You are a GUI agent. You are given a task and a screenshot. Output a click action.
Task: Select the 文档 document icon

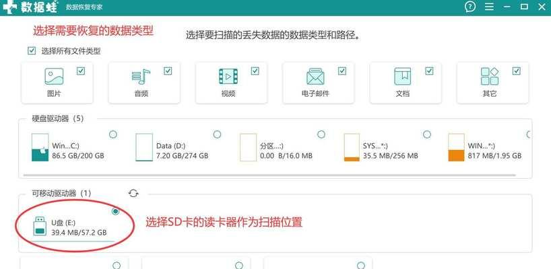(402, 77)
